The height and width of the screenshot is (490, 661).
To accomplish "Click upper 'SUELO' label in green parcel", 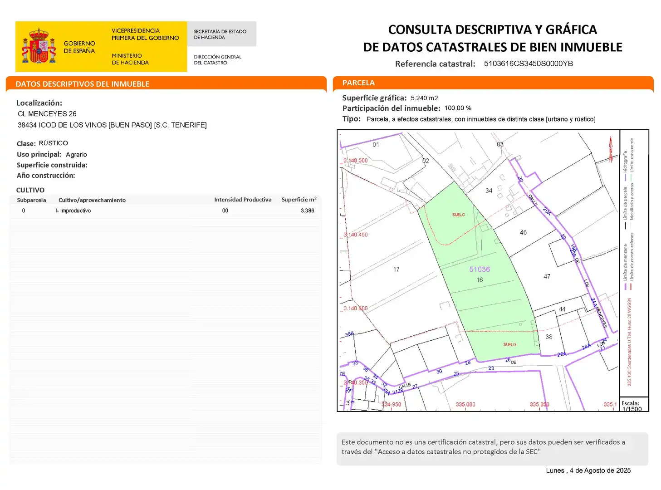I will [458, 215].
